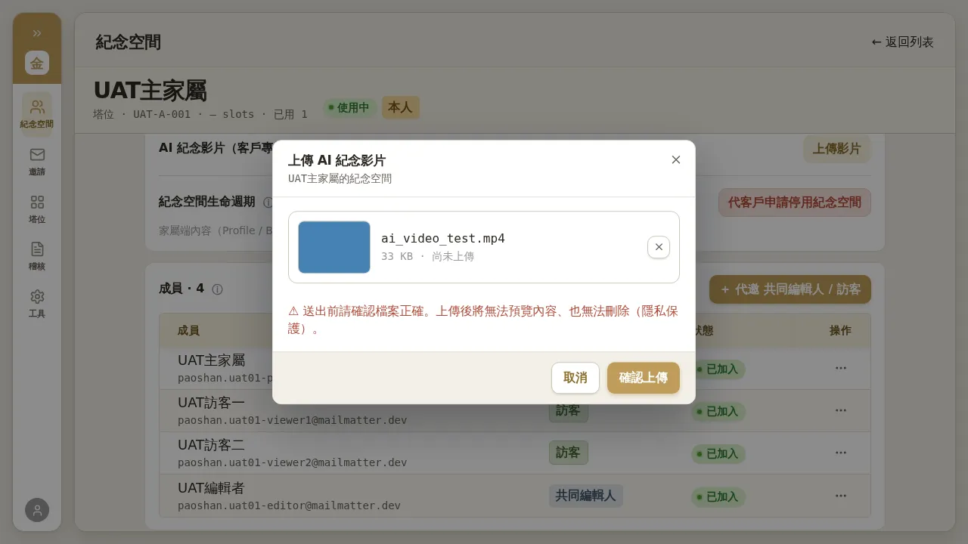
Task: Click the 成員 column header
Action: pyautogui.click(x=188, y=331)
